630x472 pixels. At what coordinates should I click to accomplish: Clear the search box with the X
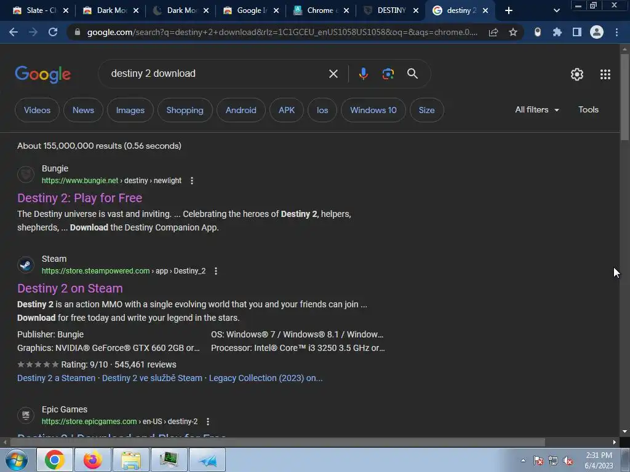pos(333,74)
